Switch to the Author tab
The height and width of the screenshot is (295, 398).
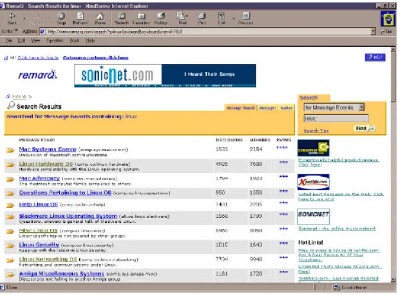(287, 108)
